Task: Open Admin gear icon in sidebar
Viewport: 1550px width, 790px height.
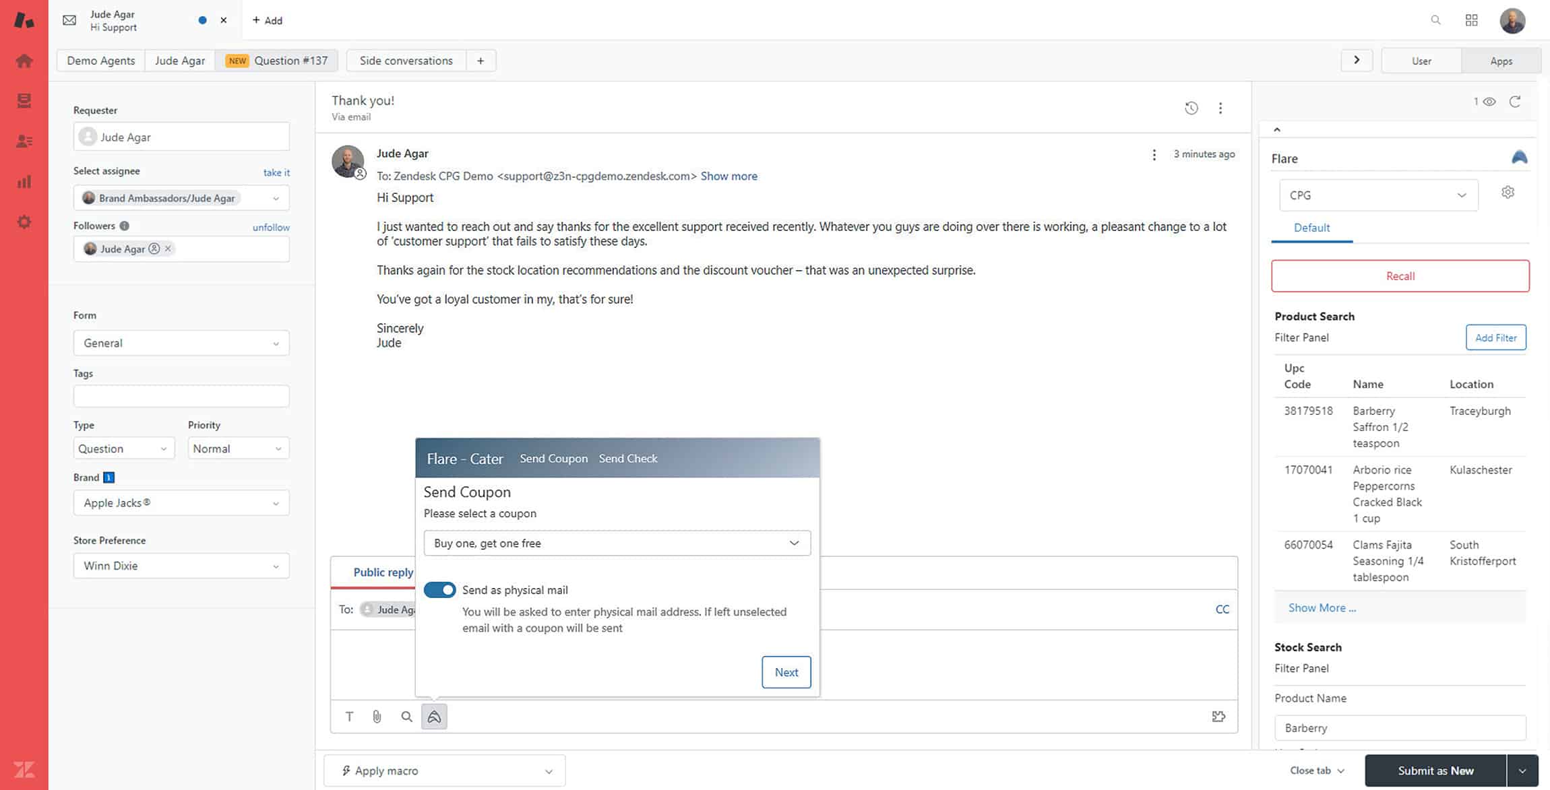Action: (24, 222)
